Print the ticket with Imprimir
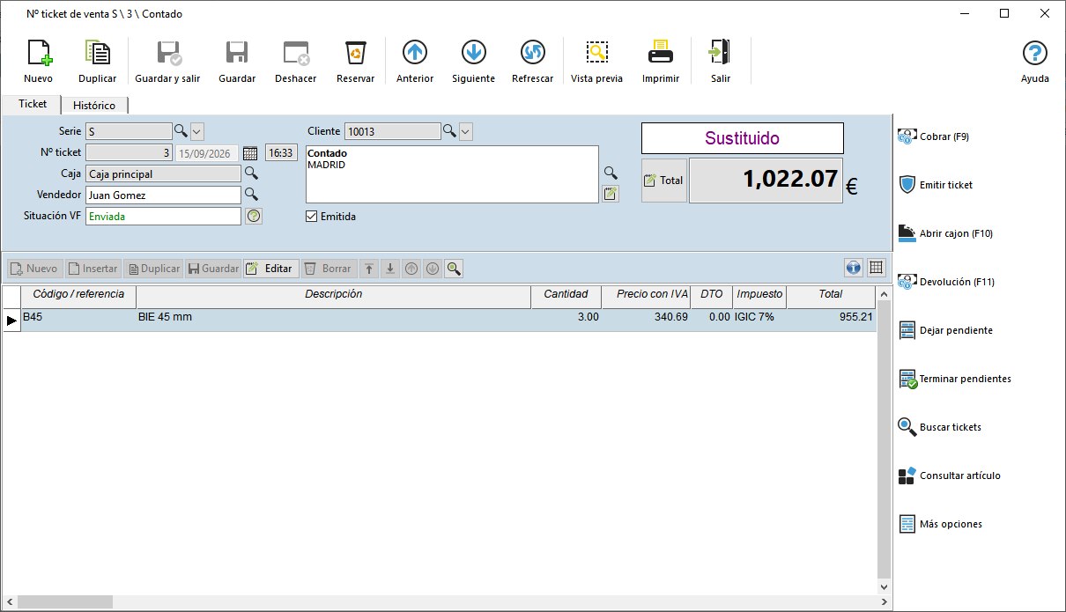This screenshot has width=1066, height=612. click(661, 61)
